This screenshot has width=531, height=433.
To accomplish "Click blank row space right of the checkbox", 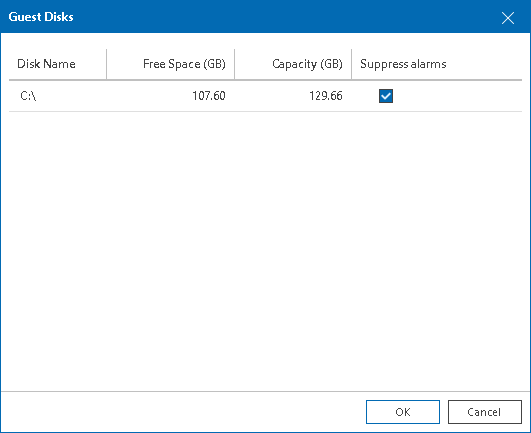I will pyautogui.click(x=457, y=96).
